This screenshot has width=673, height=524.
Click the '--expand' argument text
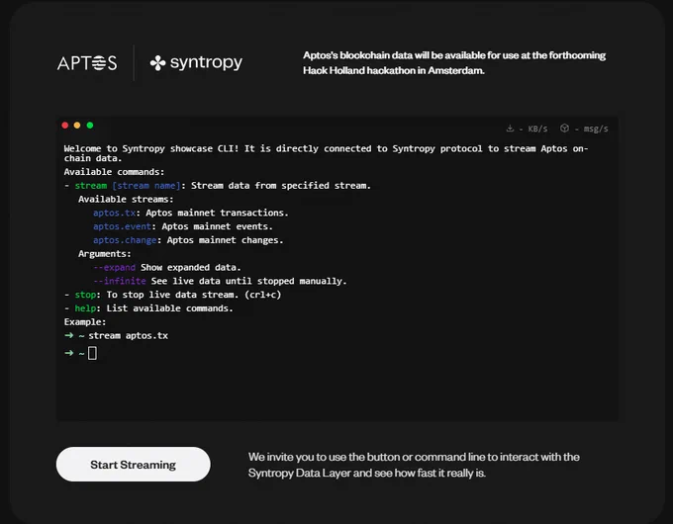point(114,267)
